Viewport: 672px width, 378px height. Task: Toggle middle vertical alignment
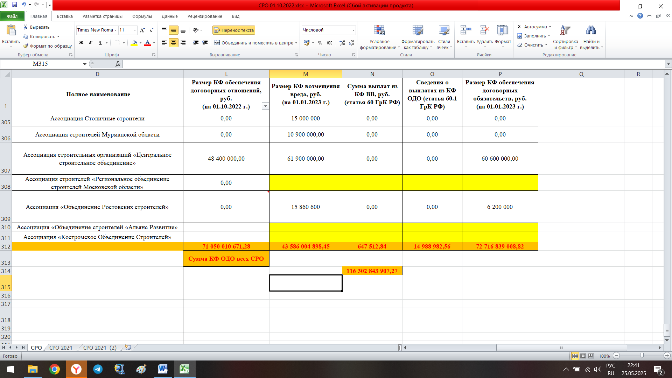tap(174, 30)
